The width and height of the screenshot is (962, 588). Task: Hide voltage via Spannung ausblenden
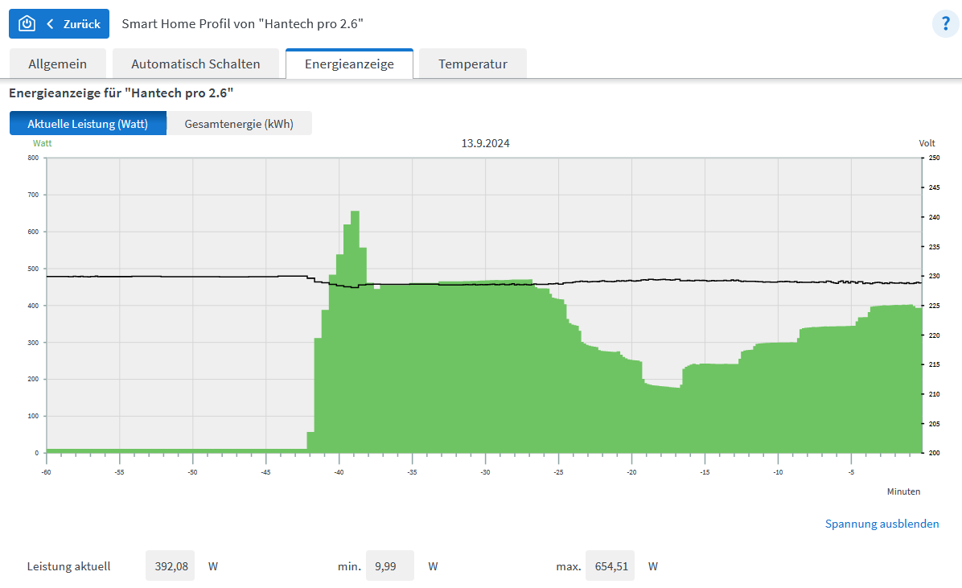[x=882, y=524]
